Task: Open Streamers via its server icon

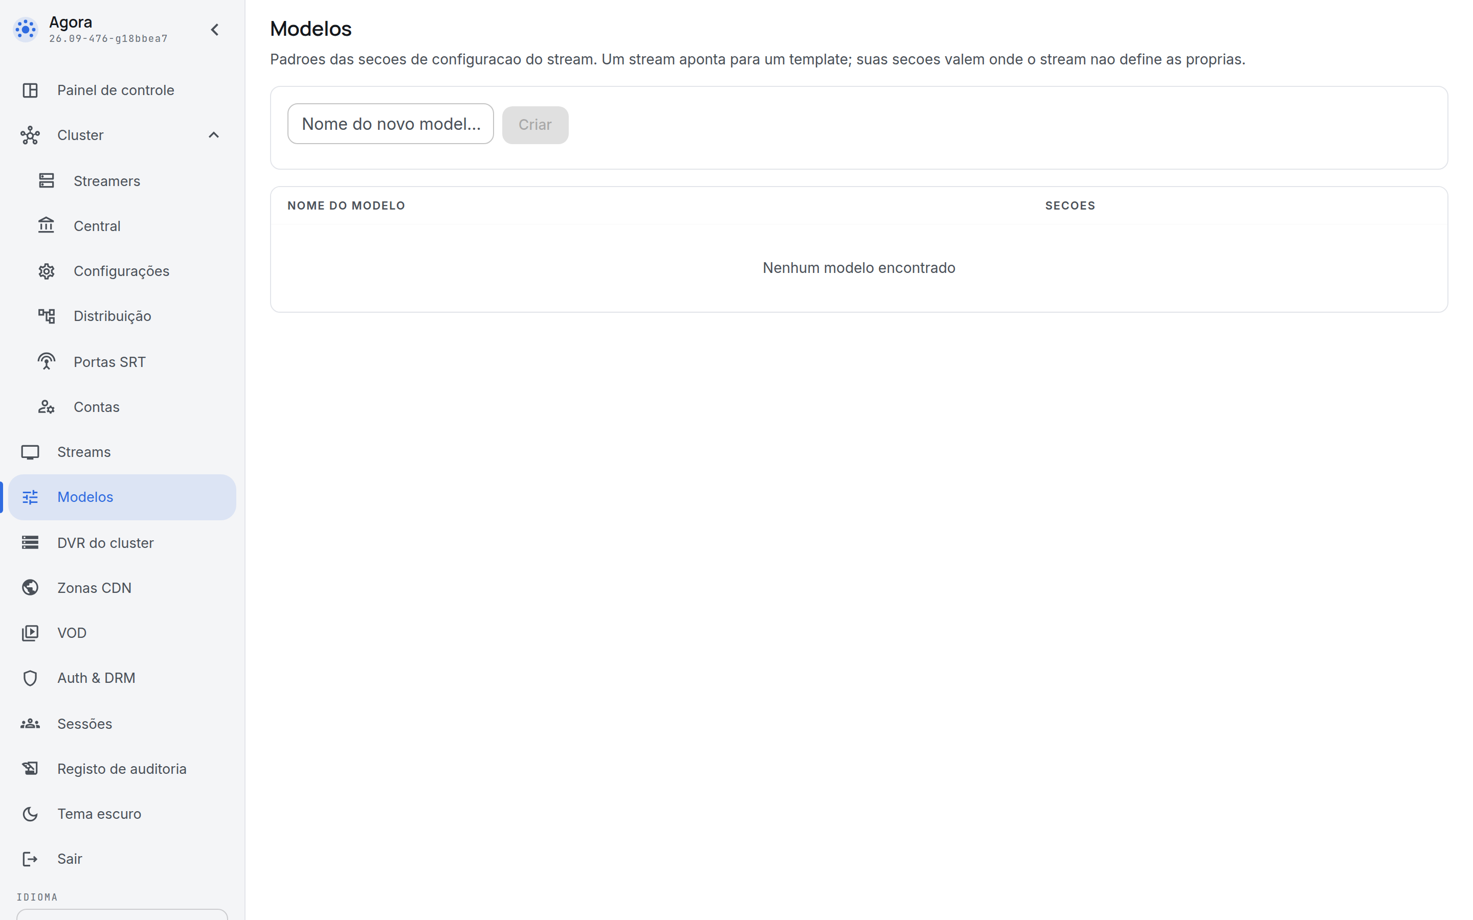Action: pyautogui.click(x=46, y=181)
